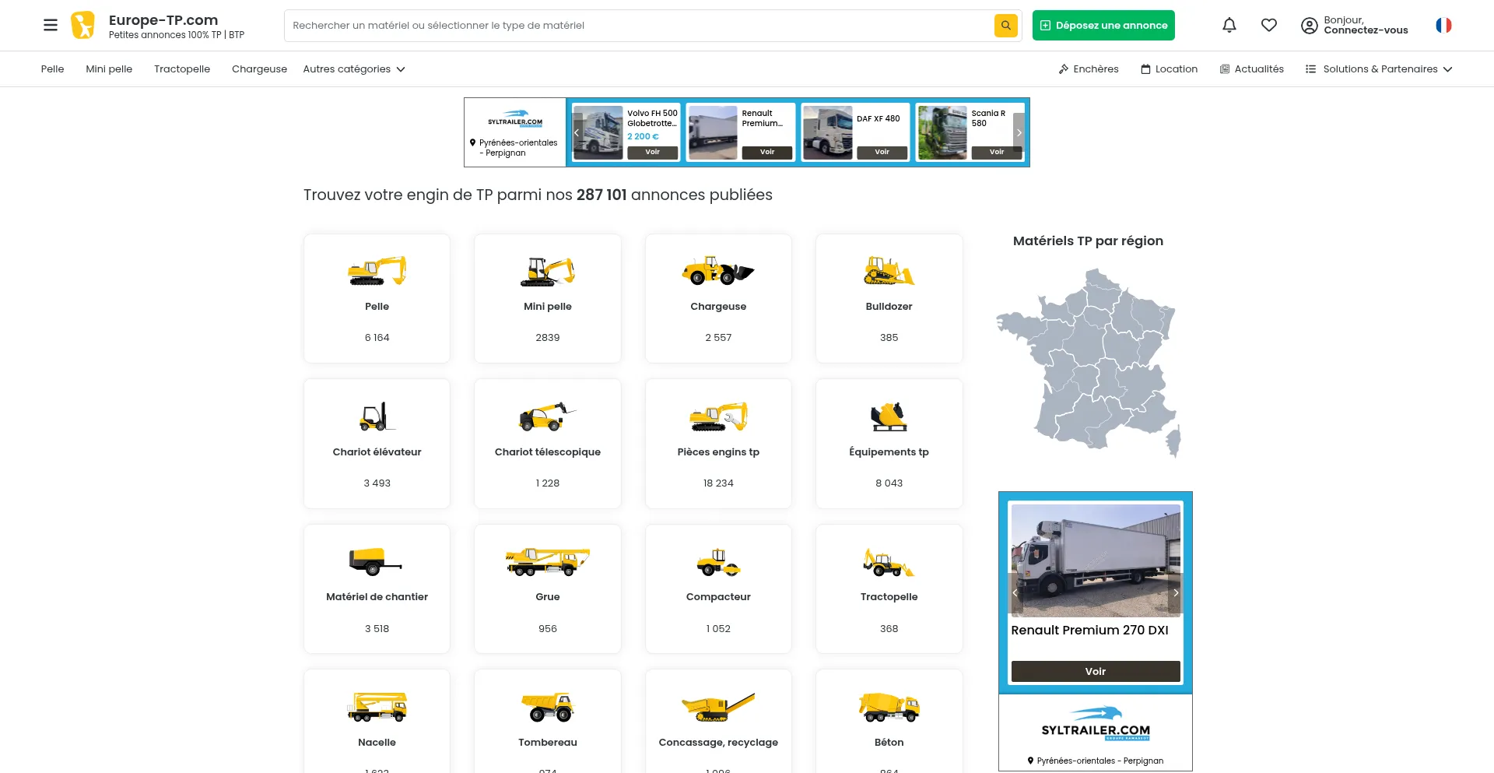Select the Concassage, recyclage icon
This screenshot has width=1494, height=773.
point(718,707)
